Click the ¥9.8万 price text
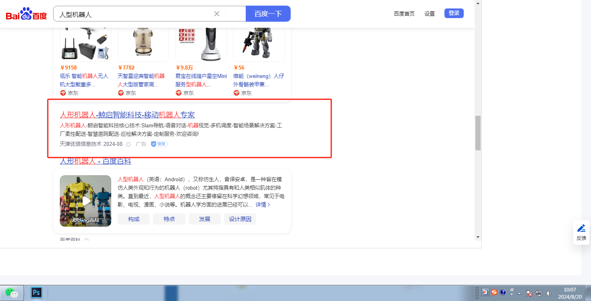 tap(184, 68)
